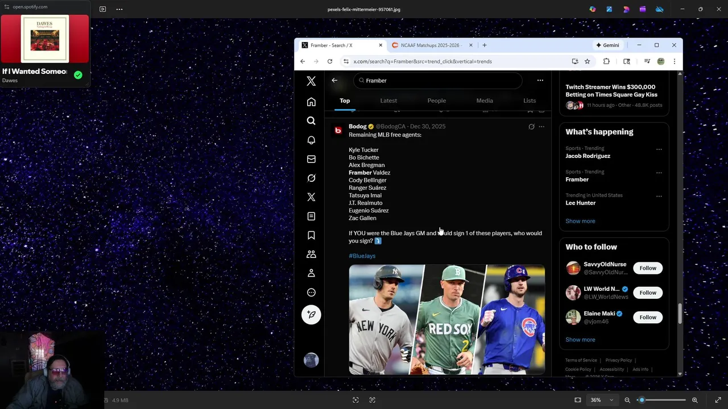Go back using the X search back arrow
728x409 pixels.
(x=334, y=81)
